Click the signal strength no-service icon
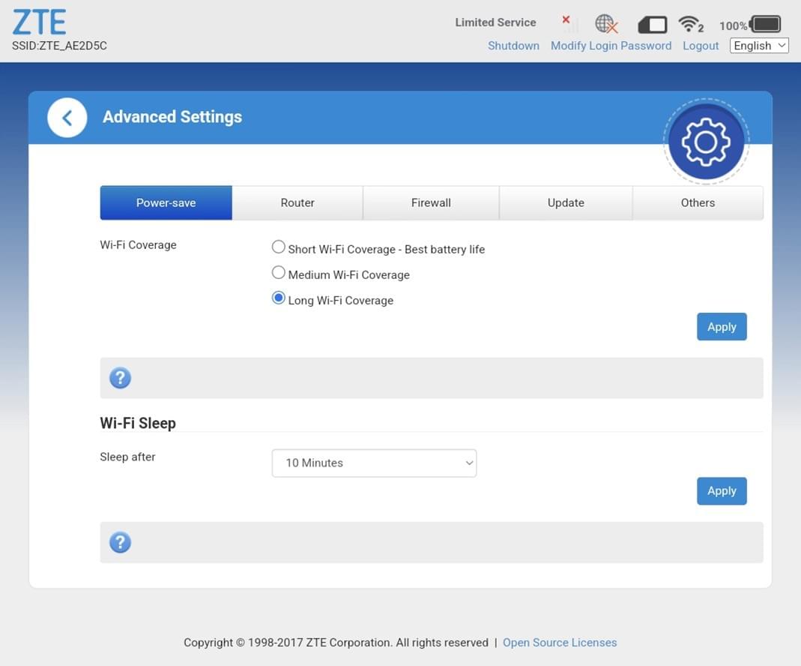This screenshot has width=801, height=666. 570,23
